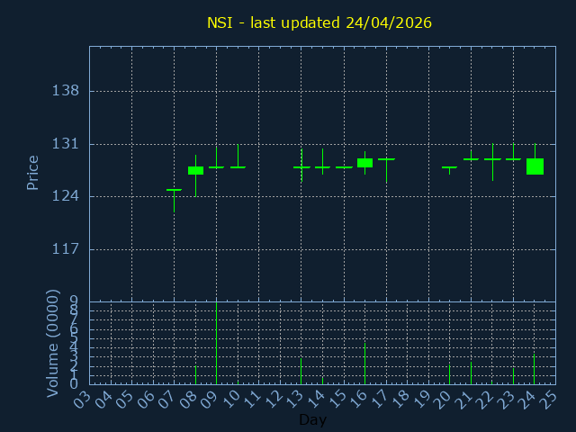Click the large green candlestick on day 24
The image size is (576, 432).
point(535,166)
